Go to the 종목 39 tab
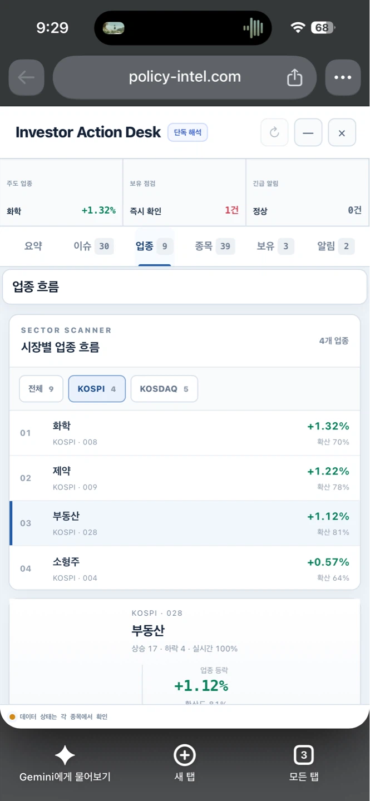Viewport: 370px width, 801px height. [215, 246]
